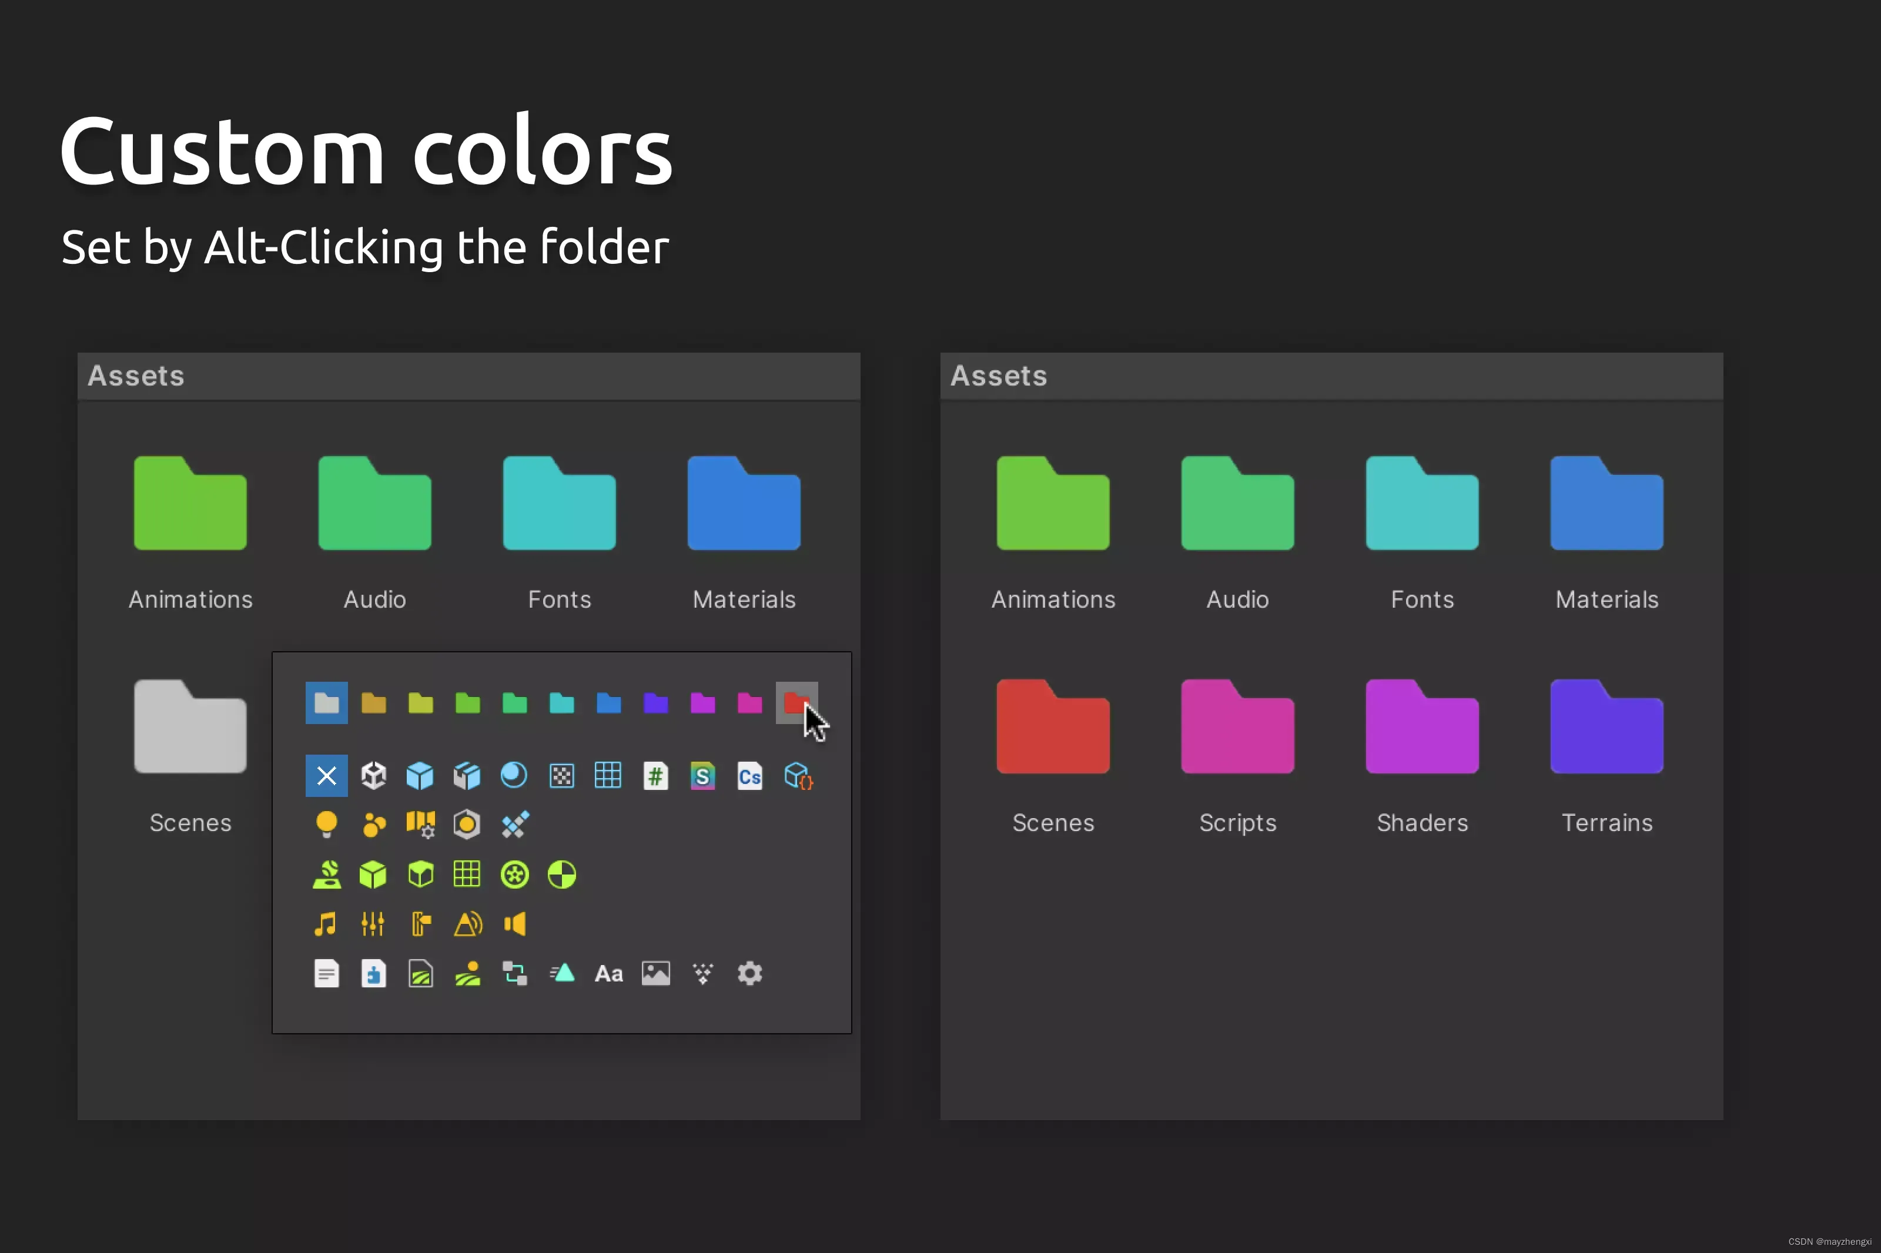Choose the teal moving triangle animation icon

pos(562,973)
